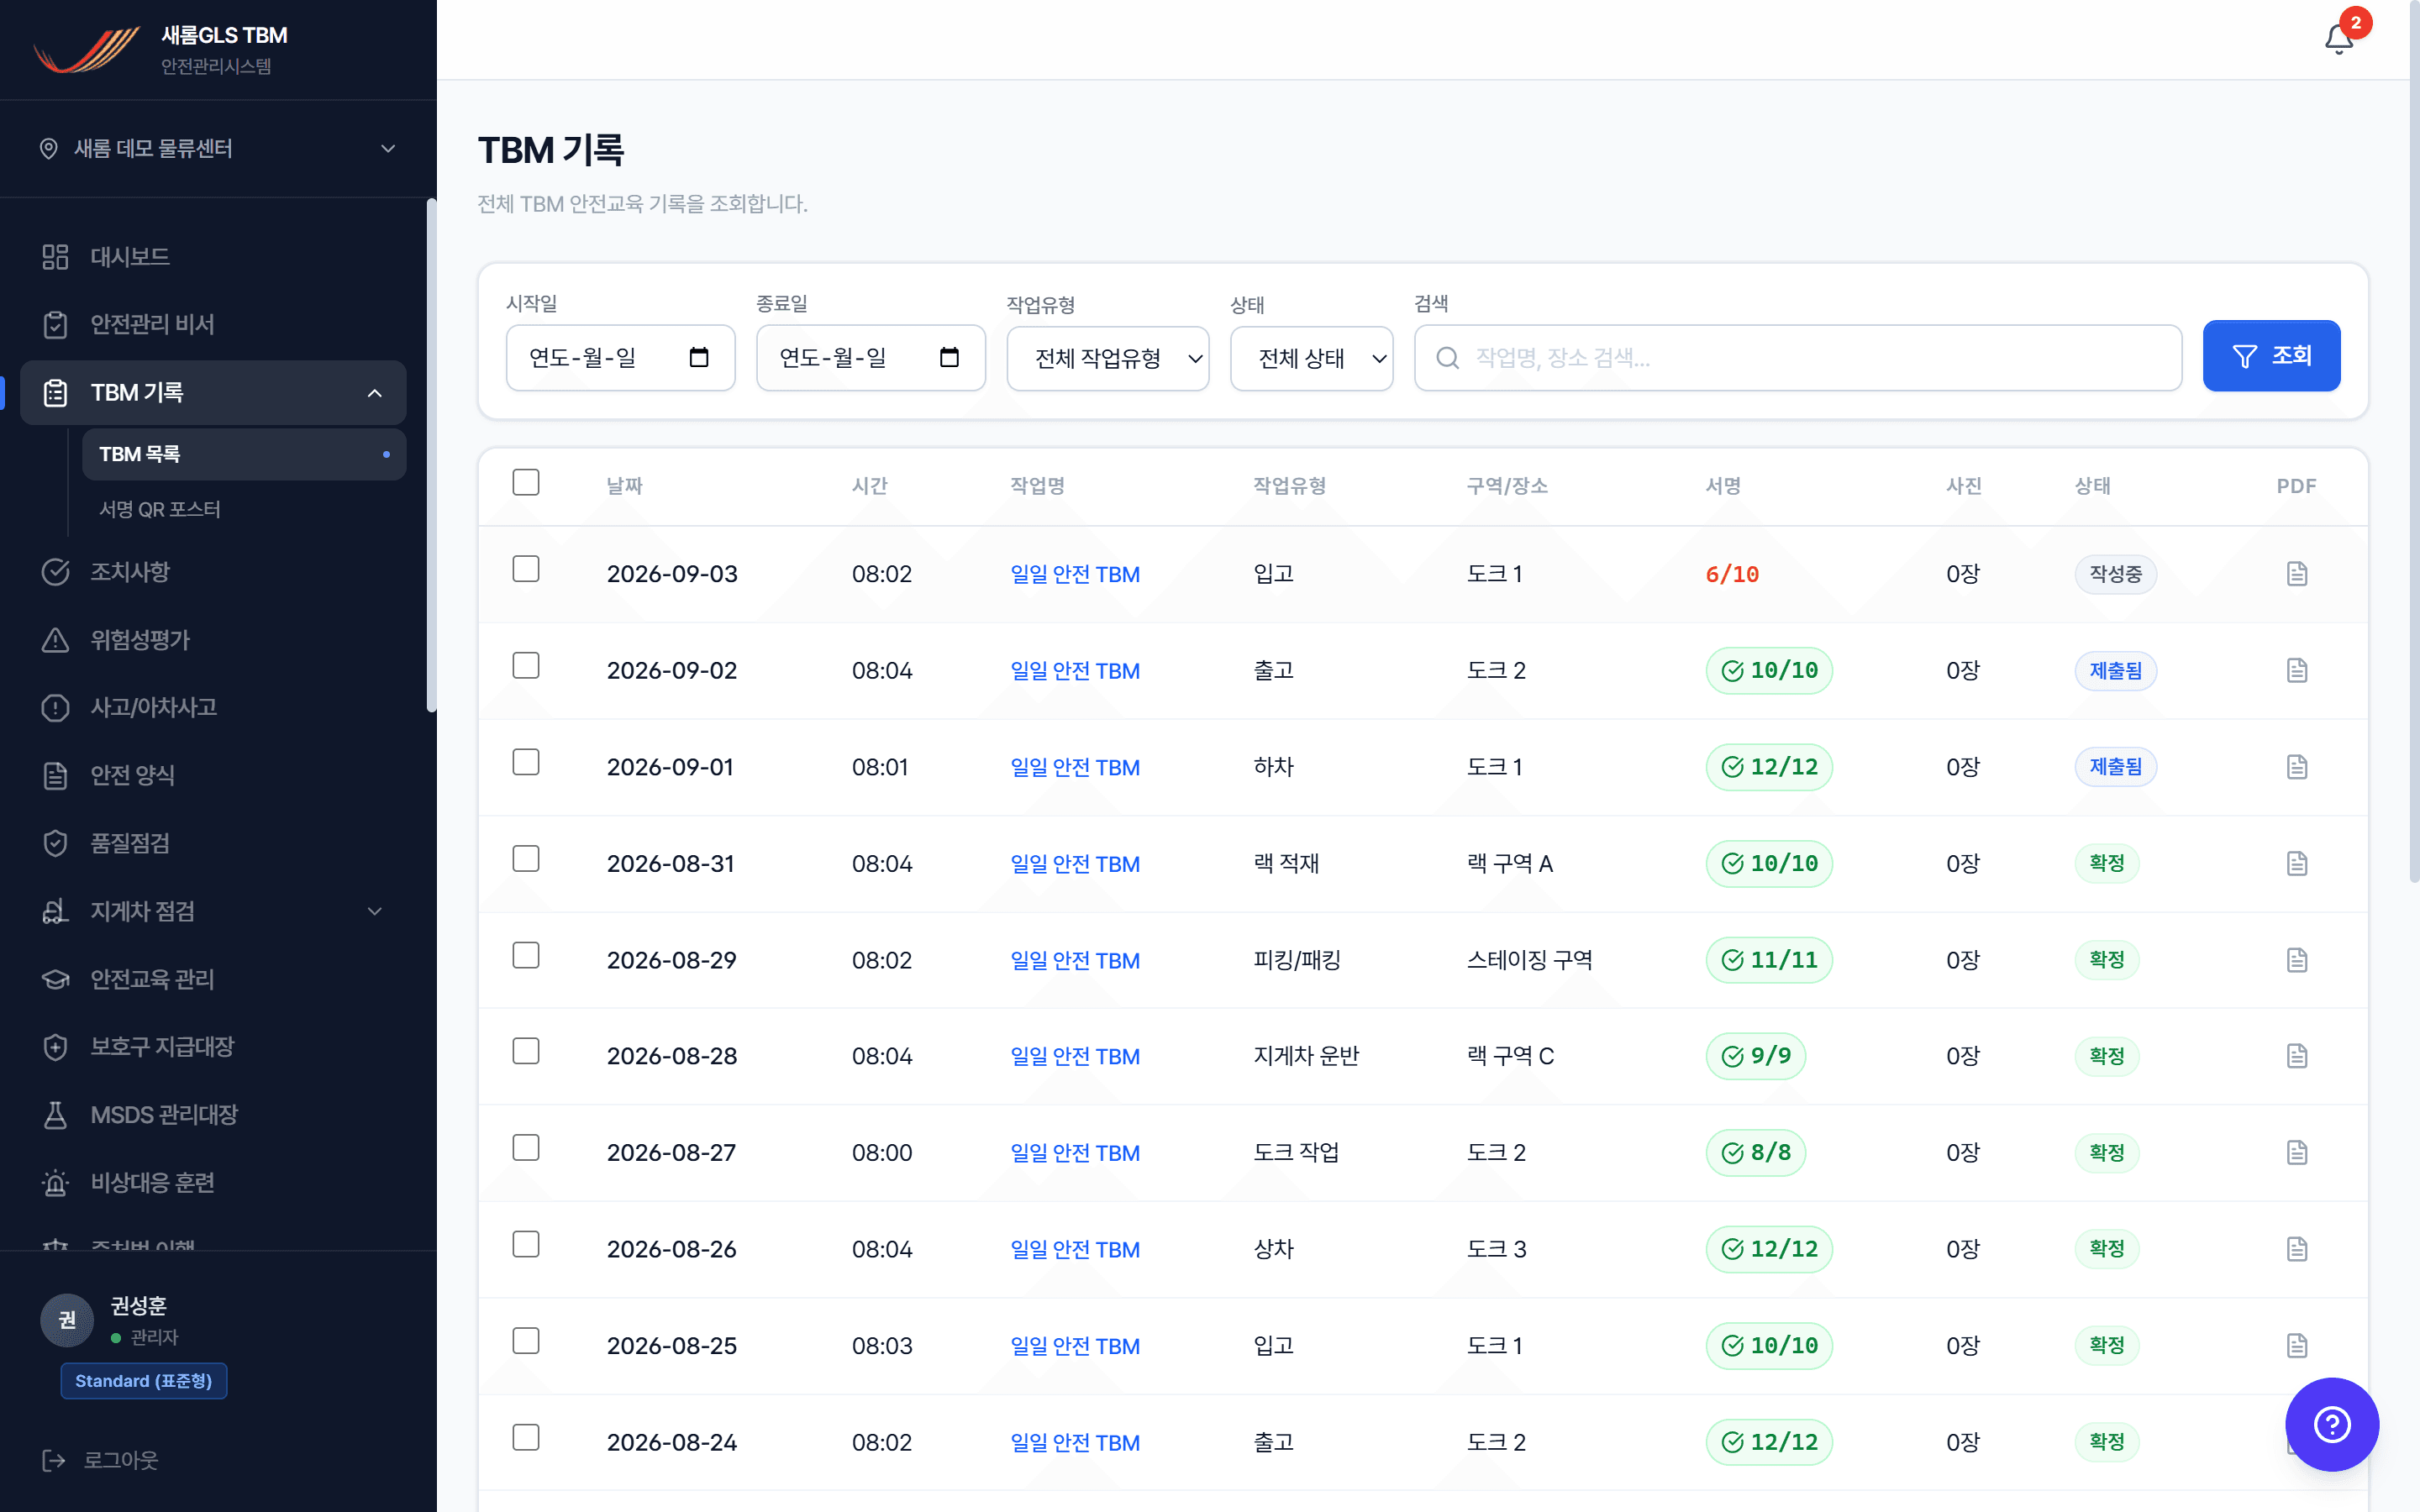
Task: Open the notification bell
Action: pyautogui.click(x=2338, y=39)
